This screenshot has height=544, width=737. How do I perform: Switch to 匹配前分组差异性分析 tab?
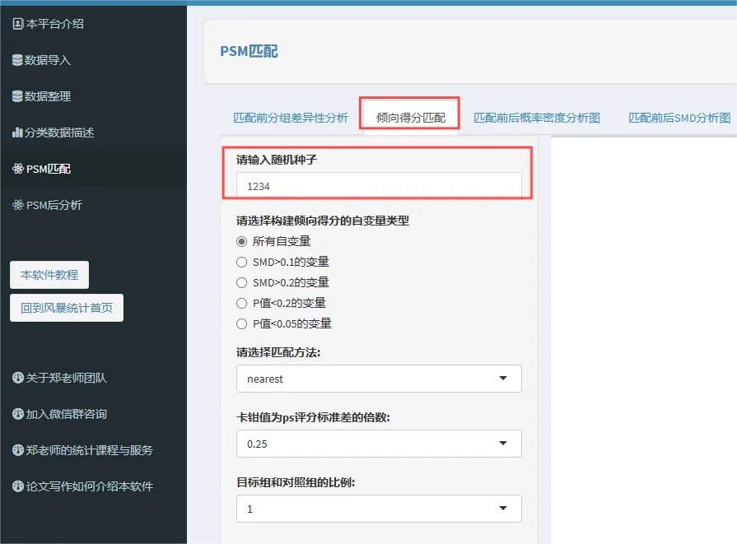(x=291, y=118)
